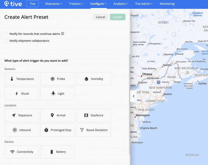This screenshot has width=208, height=165.
Task: Open the Configure menu
Action: pos(98,4)
